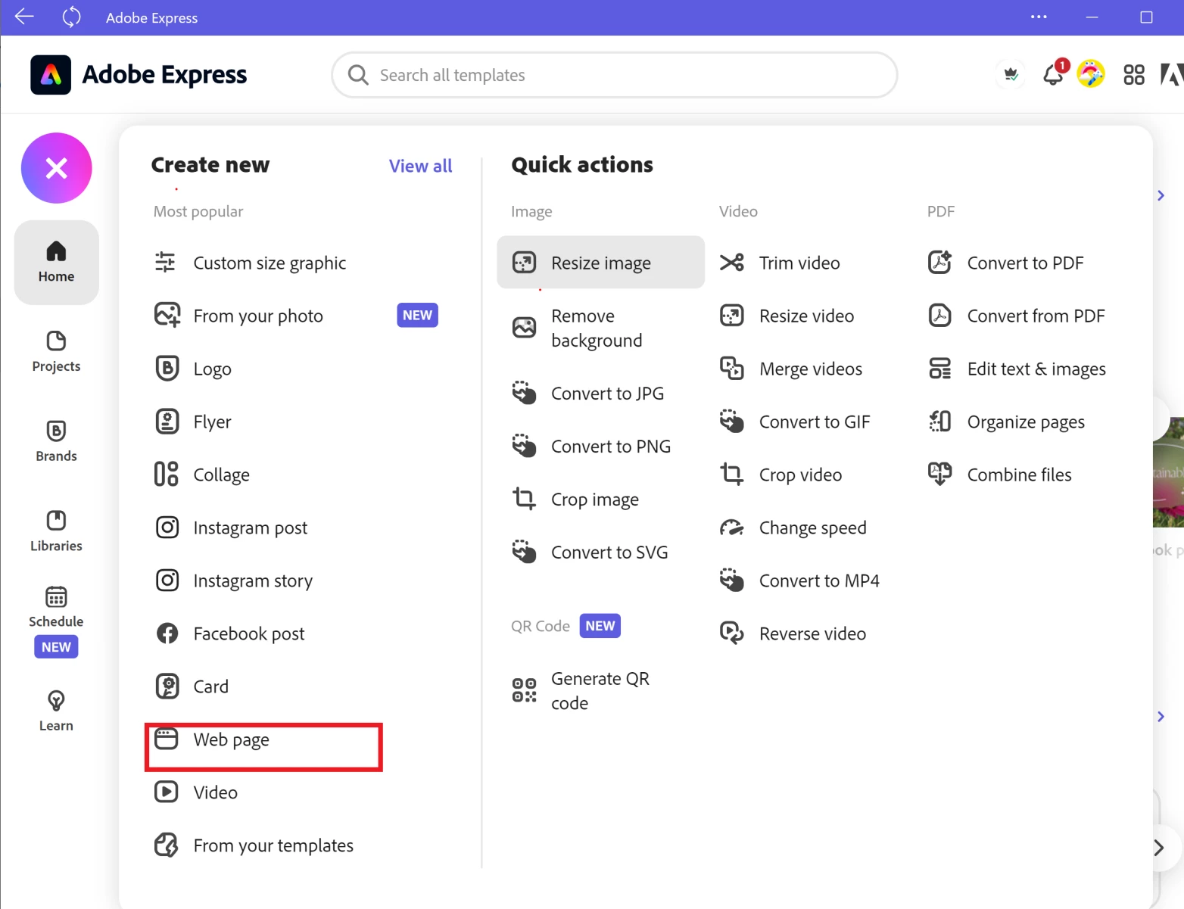Screen dimensions: 1184x909
Task: Open the Projects sidebar section
Action: click(56, 352)
